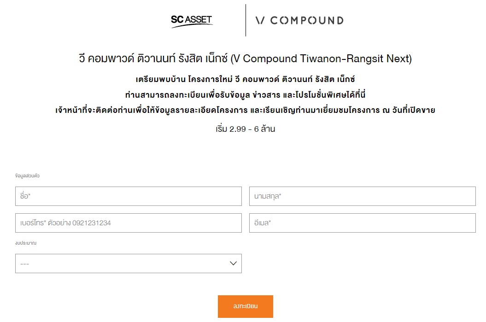Select the '---' placeholder in the budget dropdown
The width and height of the screenshot is (486, 322).
[x=25, y=264]
